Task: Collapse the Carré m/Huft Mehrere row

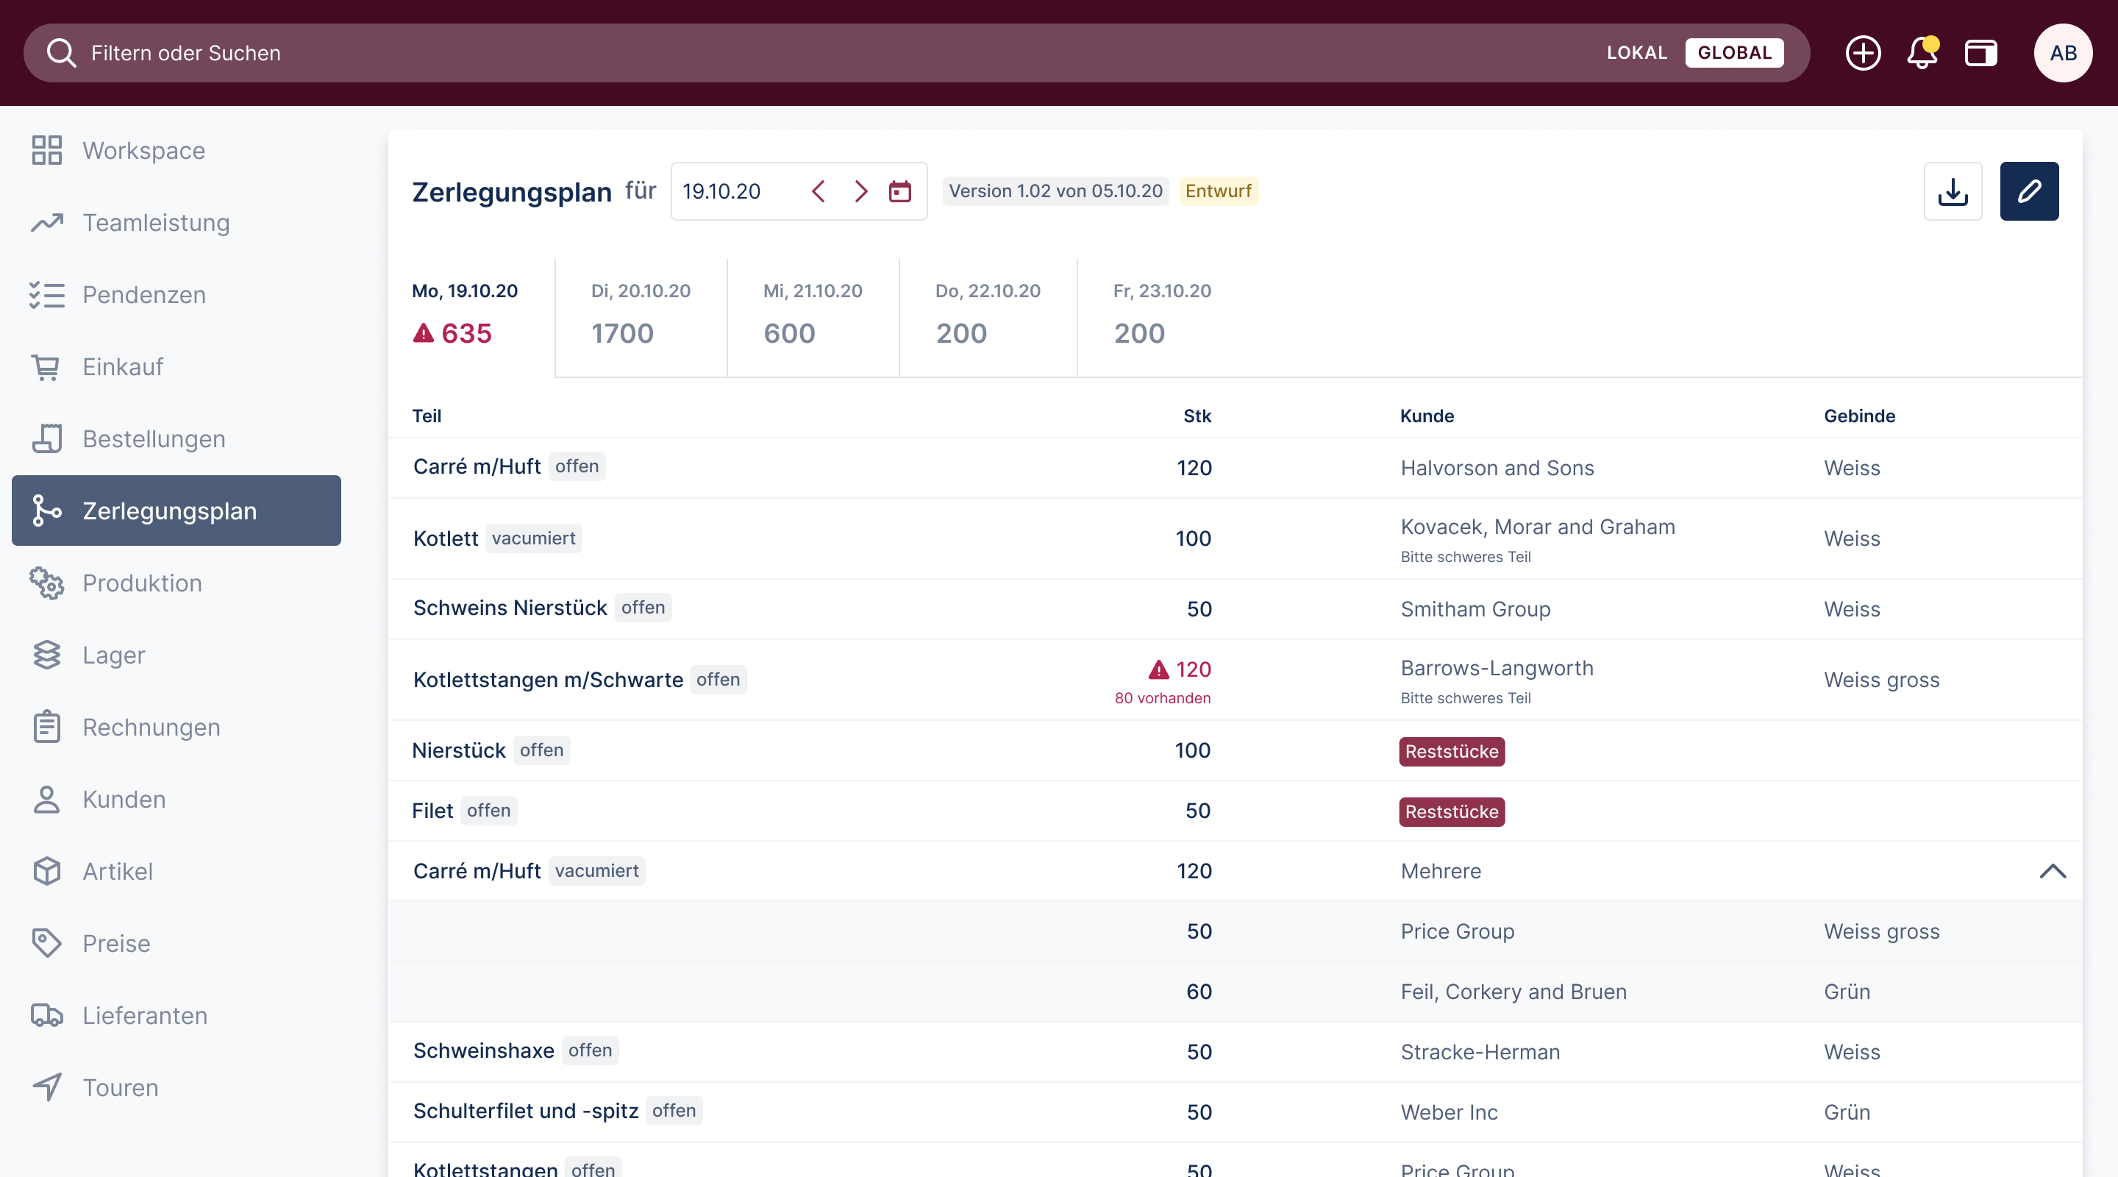Action: (2053, 871)
